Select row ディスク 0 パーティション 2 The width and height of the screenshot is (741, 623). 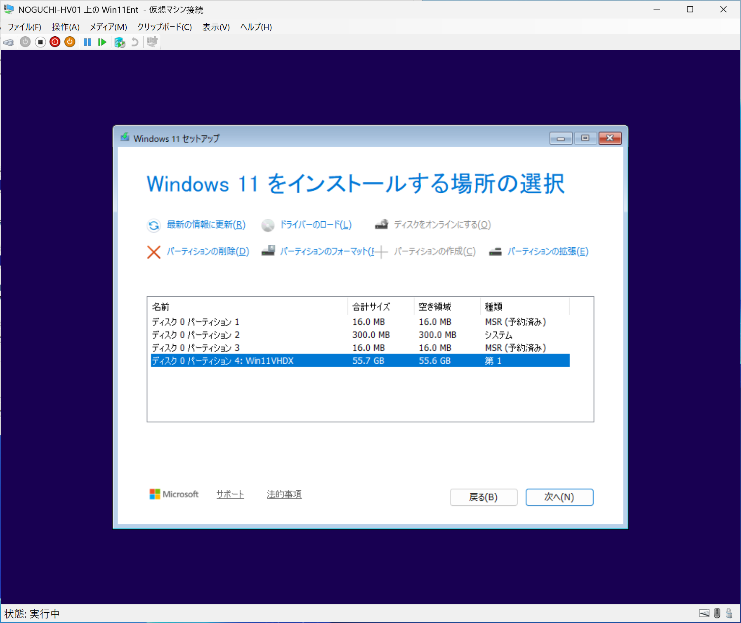[360, 335]
